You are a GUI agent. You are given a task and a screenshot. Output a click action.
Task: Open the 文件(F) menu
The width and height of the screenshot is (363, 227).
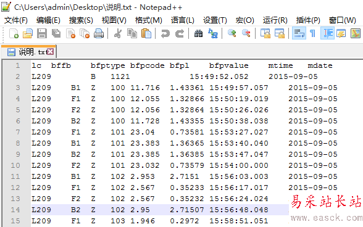[x=16, y=20]
